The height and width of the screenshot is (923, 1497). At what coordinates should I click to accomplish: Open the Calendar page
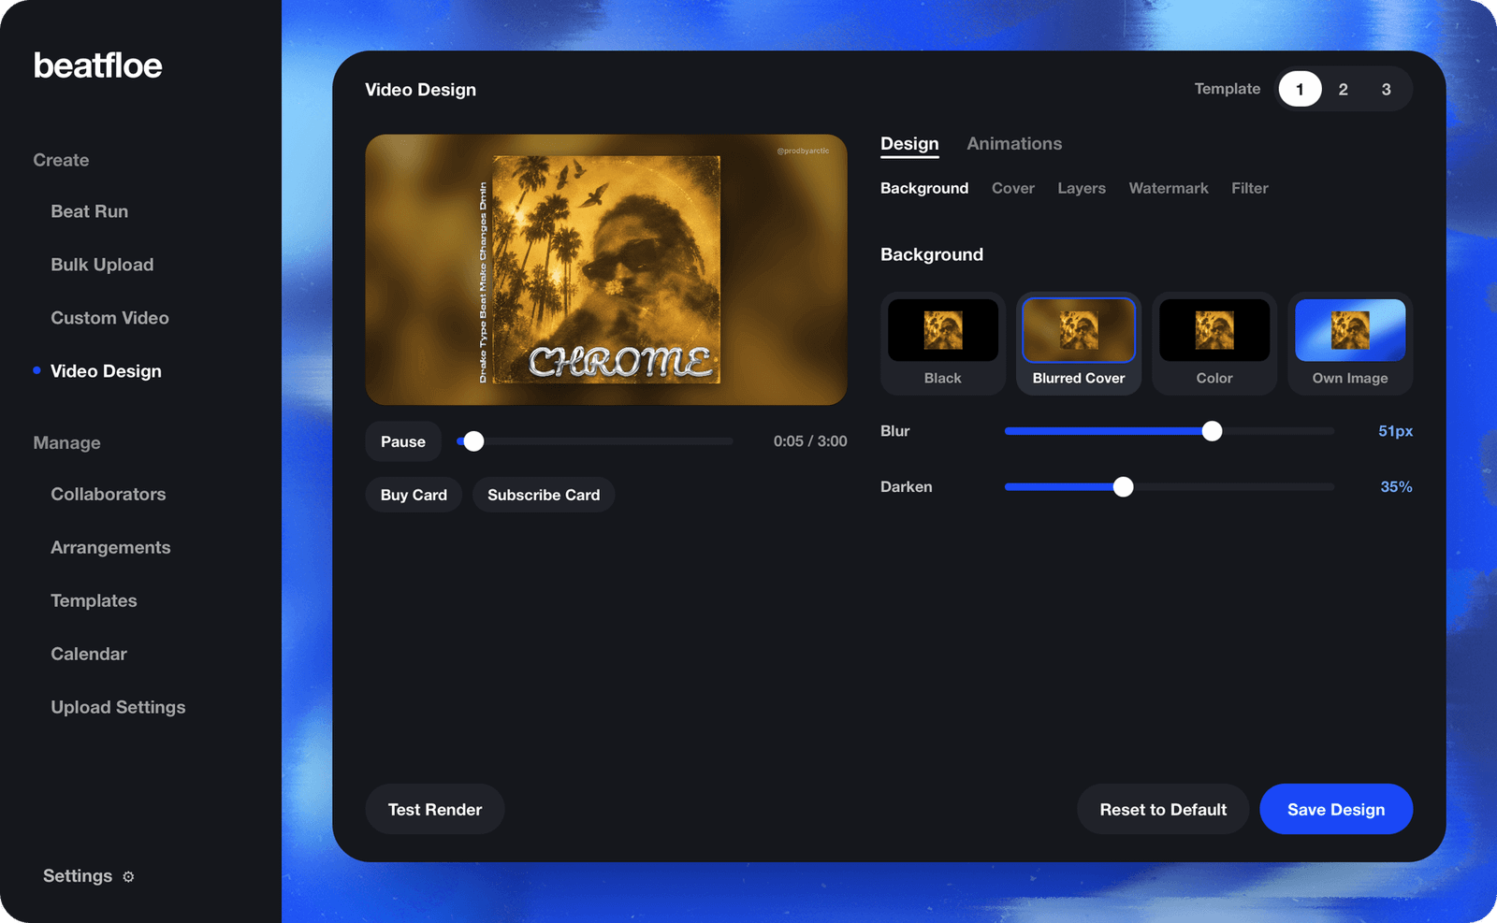(x=89, y=654)
